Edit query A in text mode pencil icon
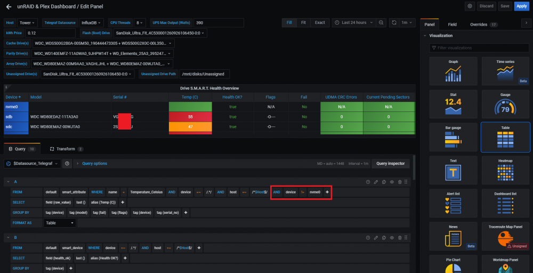The image size is (533, 273). [376, 182]
